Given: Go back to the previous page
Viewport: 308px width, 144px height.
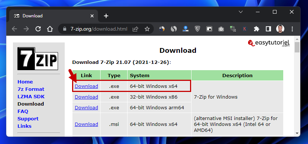Looking at the screenshot, I should pos(14,29).
